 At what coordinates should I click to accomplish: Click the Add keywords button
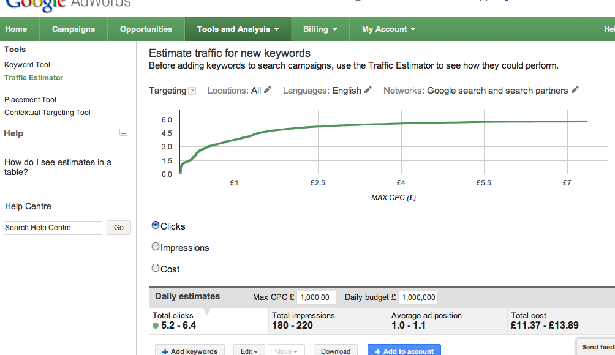coord(190,351)
